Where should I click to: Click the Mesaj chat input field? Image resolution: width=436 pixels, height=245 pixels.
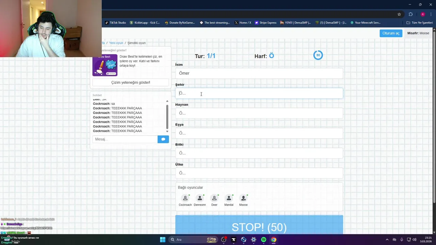coord(125,139)
